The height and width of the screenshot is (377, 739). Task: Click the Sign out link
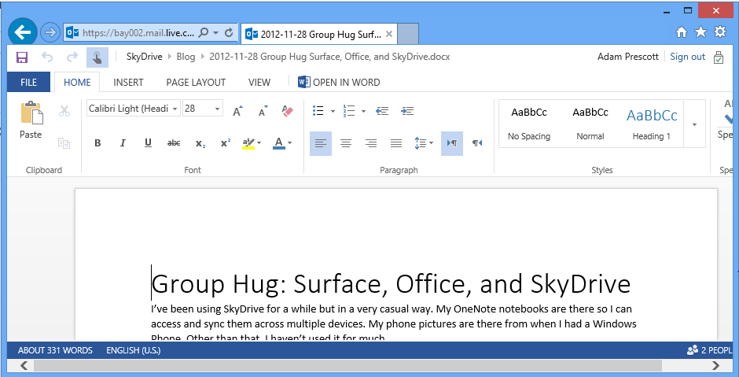(687, 57)
